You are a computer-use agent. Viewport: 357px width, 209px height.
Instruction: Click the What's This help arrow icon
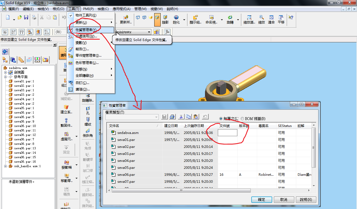click(x=291, y=18)
